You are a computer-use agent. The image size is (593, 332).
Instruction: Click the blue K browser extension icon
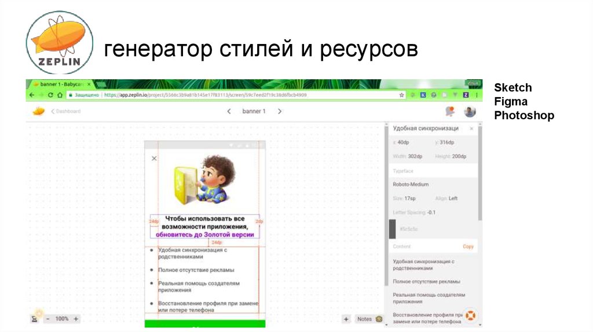423,95
